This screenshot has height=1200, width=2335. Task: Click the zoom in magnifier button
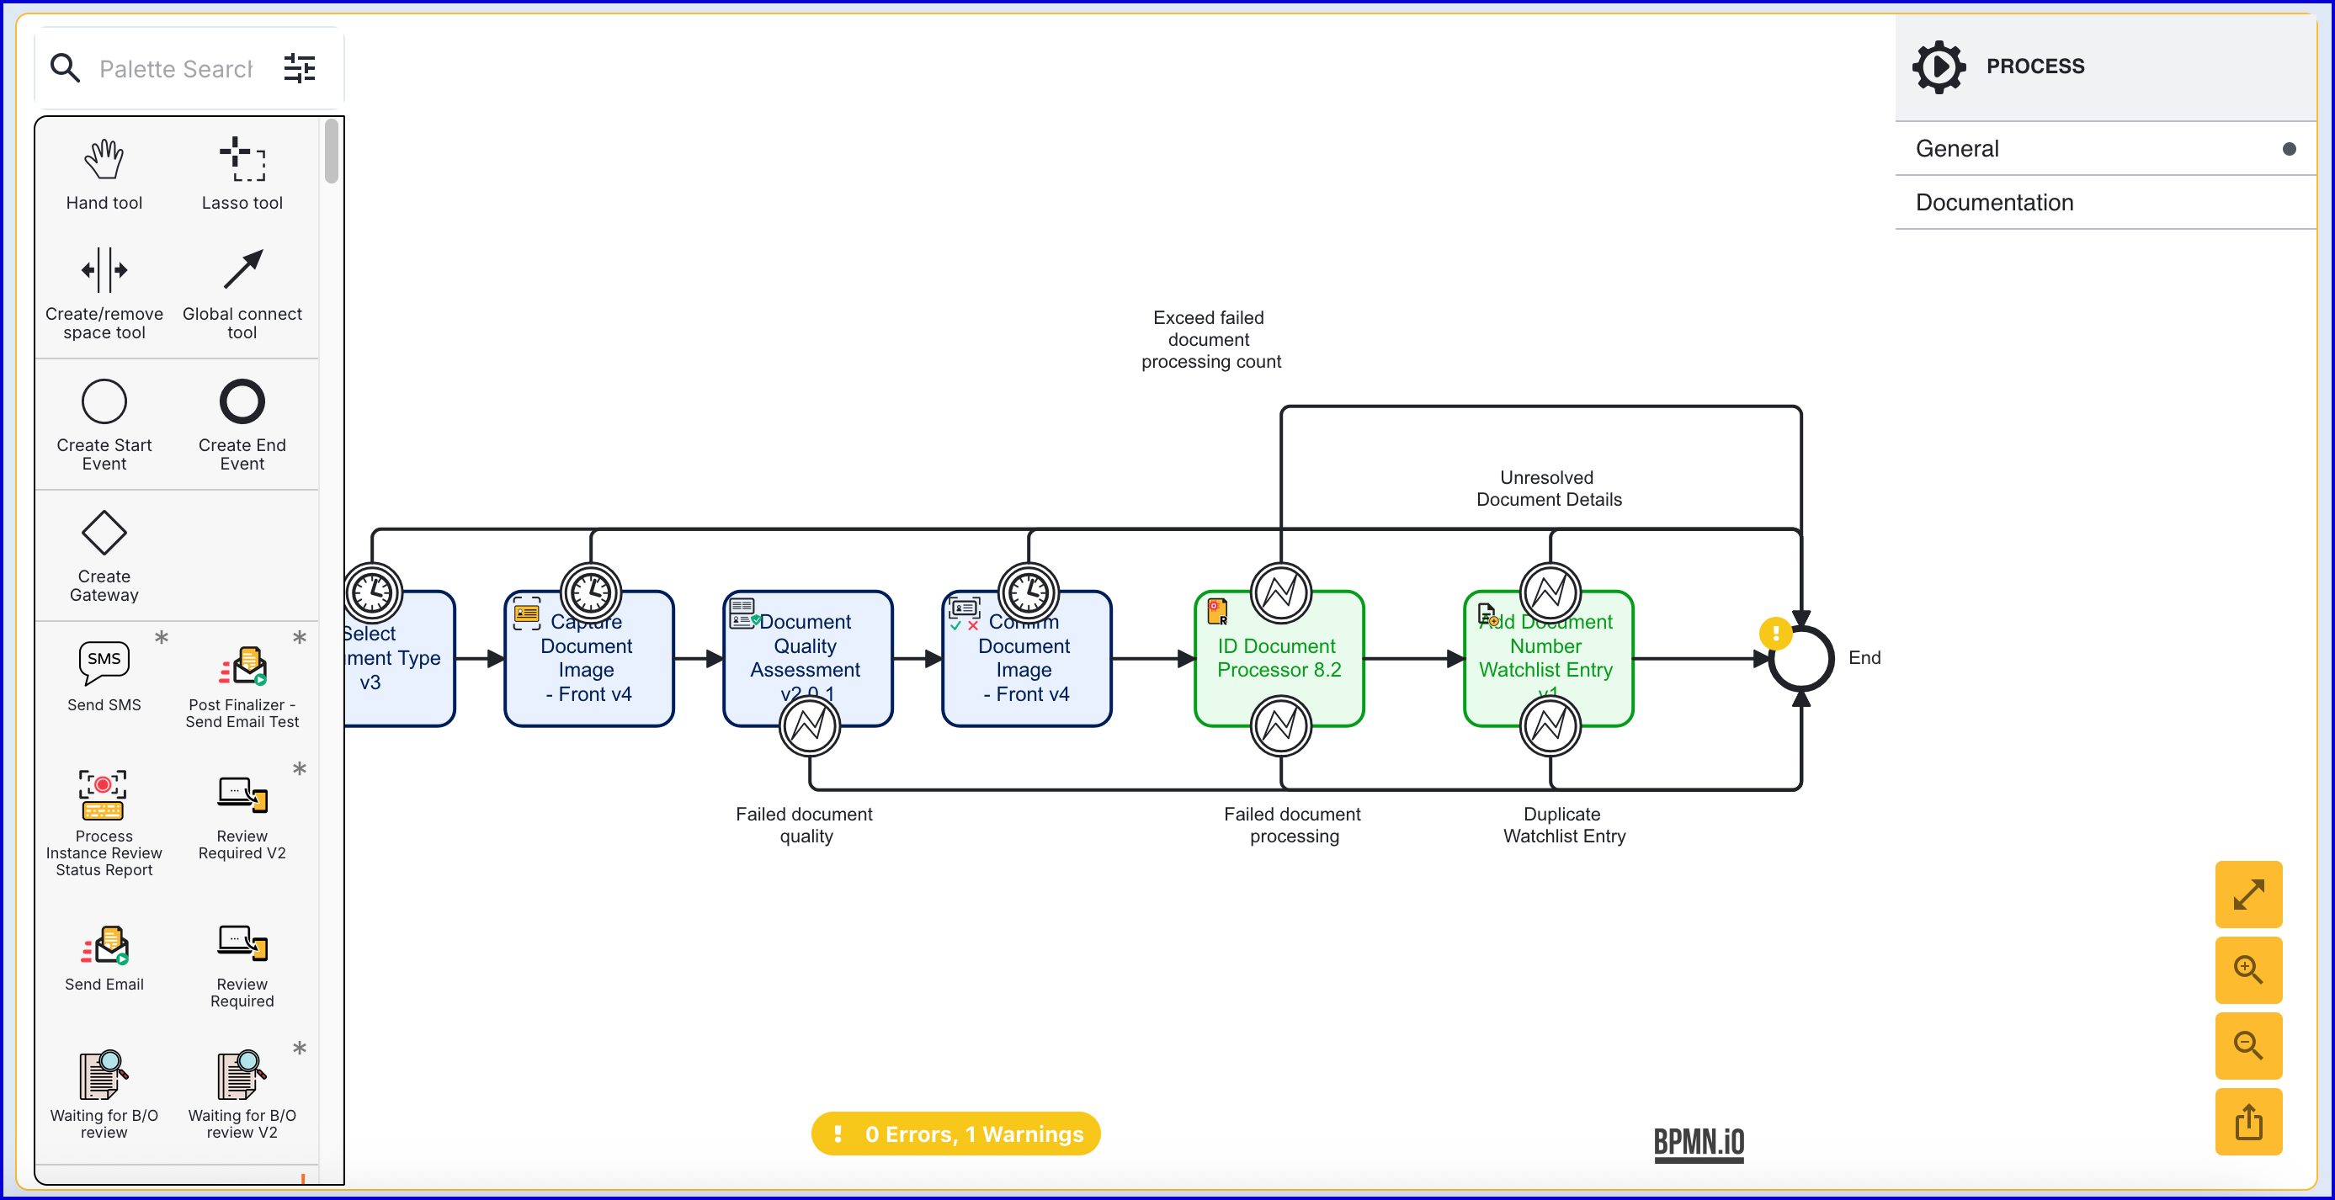coord(2247,969)
